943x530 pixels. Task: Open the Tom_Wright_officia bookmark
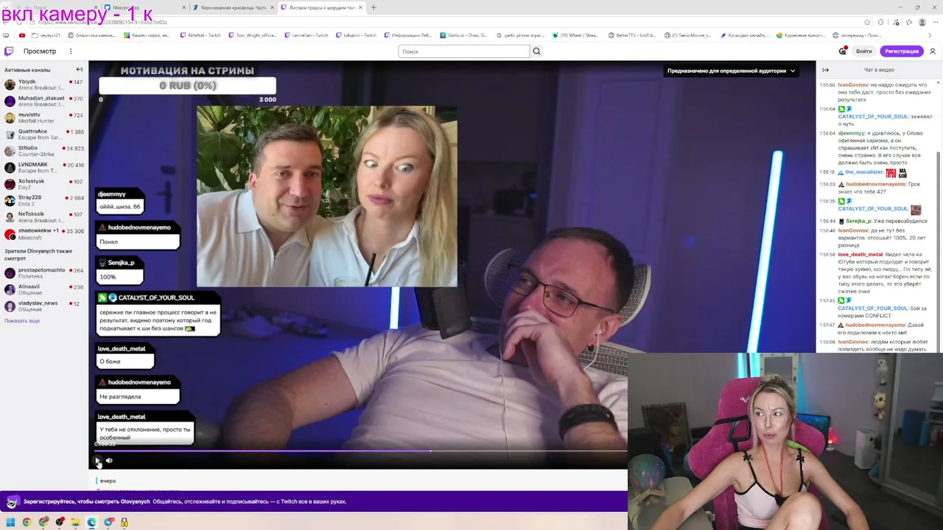[252, 35]
